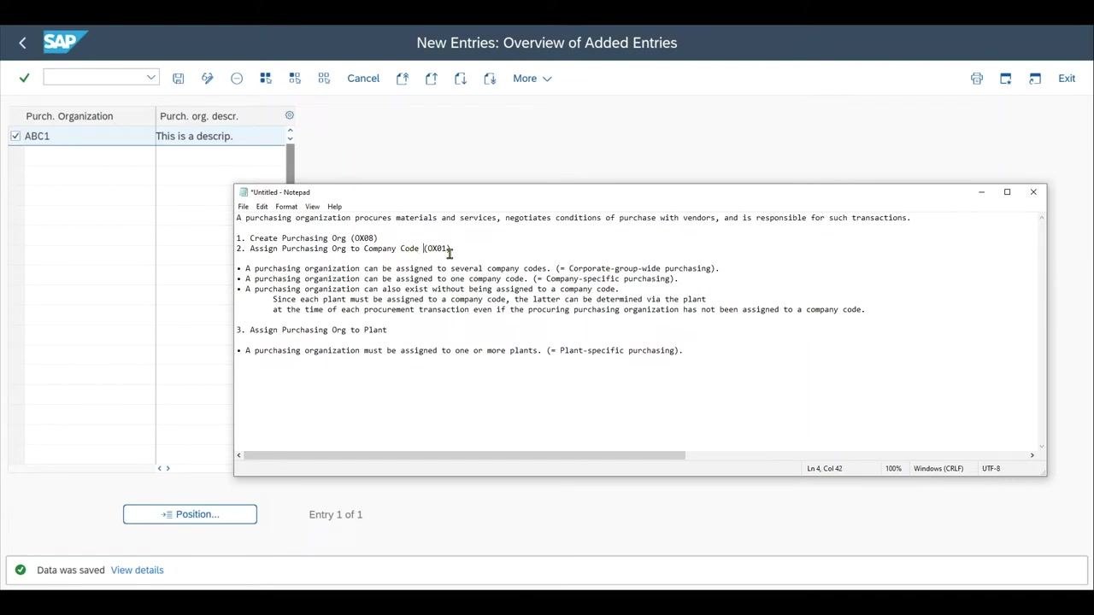Image resolution: width=1094 pixels, height=615 pixels.
Task: Open the command field dropdown
Action: click(x=151, y=77)
